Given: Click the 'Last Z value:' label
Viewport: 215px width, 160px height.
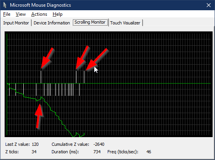Looking at the screenshot, I should (x=17, y=144).
